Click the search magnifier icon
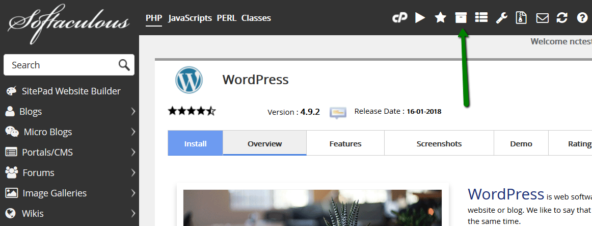 point(124,65)
